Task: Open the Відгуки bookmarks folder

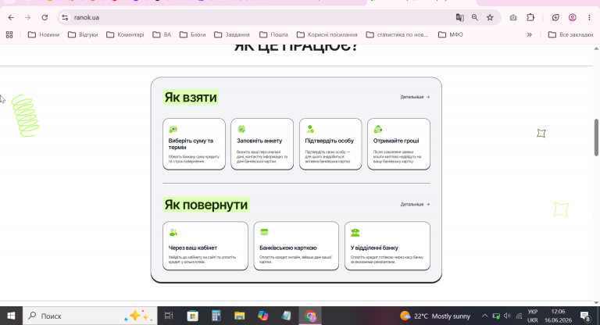Action: pyautogui.click(x=83, y=35)
